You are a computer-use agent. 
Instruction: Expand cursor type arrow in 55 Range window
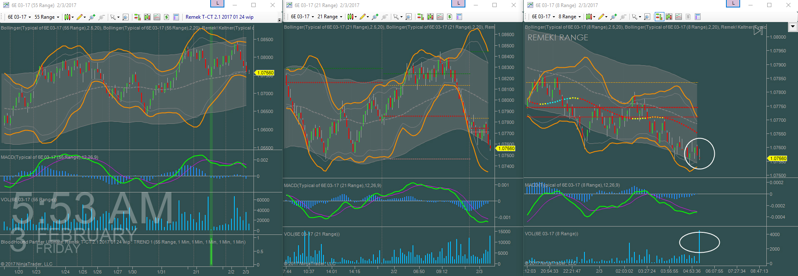tap(118, 17)
